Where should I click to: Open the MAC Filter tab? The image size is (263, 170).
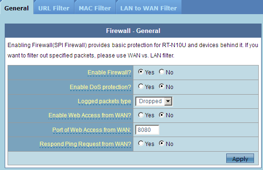(95, 8)
